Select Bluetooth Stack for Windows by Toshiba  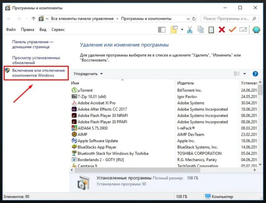click(113, 153)
